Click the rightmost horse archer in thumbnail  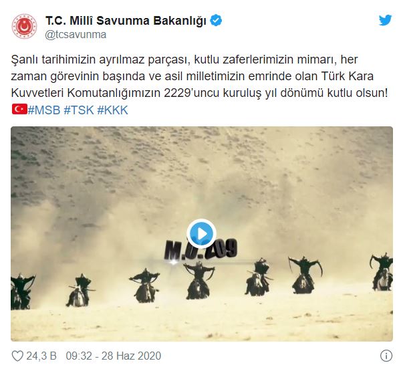(x=382, y=272)
